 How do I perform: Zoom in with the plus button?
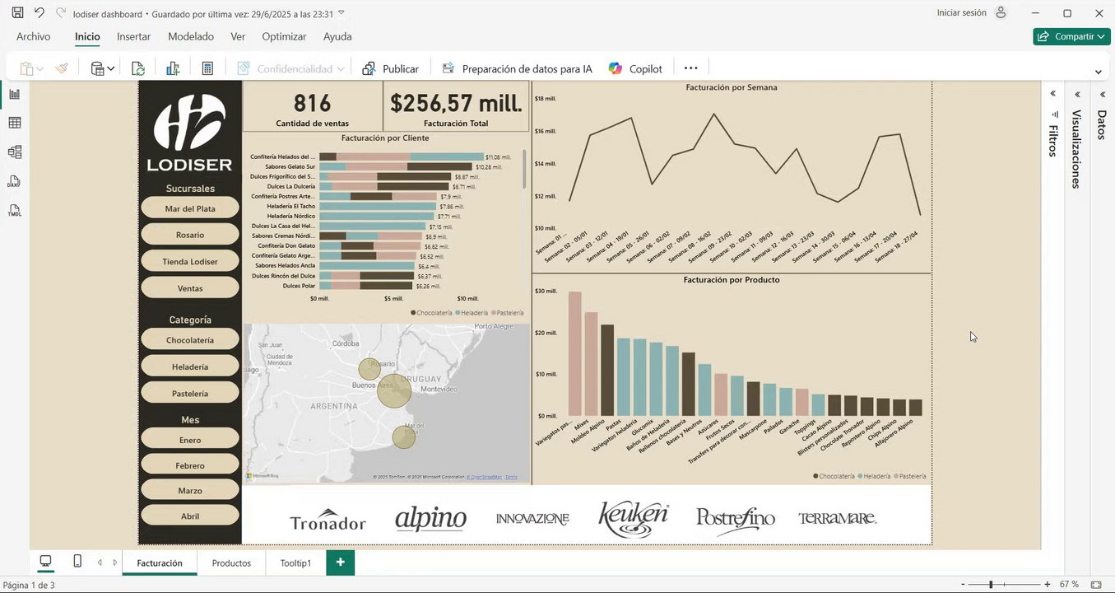click(x=1048, y=585)
